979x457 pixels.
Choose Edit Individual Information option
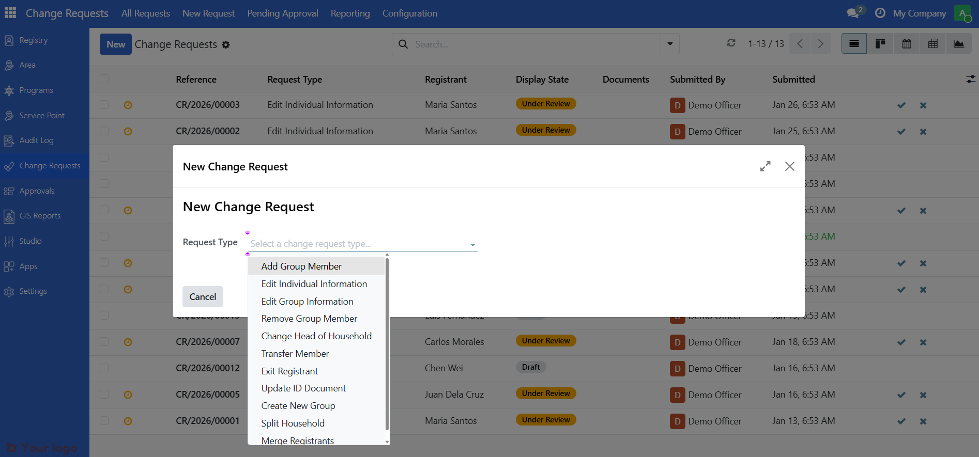316,284
